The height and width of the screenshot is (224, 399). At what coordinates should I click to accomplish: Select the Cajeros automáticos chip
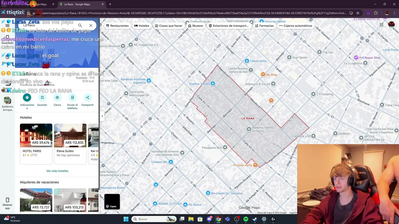point(296,26)
